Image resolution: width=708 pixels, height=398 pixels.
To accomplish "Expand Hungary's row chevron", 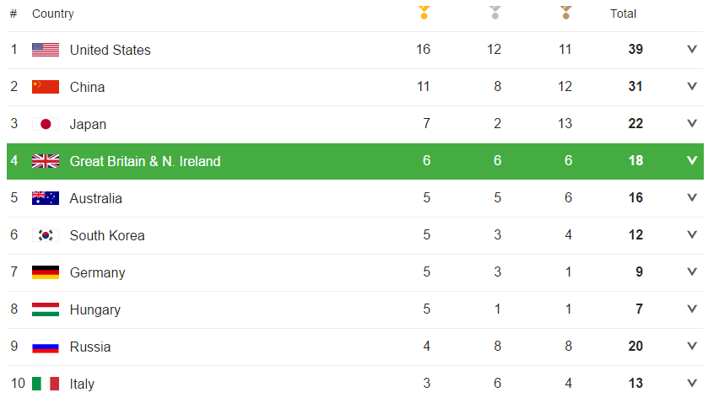I will [x=692, y=309].
